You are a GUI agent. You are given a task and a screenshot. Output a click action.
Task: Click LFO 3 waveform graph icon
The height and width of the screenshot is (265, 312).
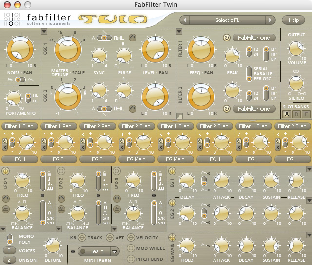117,209
